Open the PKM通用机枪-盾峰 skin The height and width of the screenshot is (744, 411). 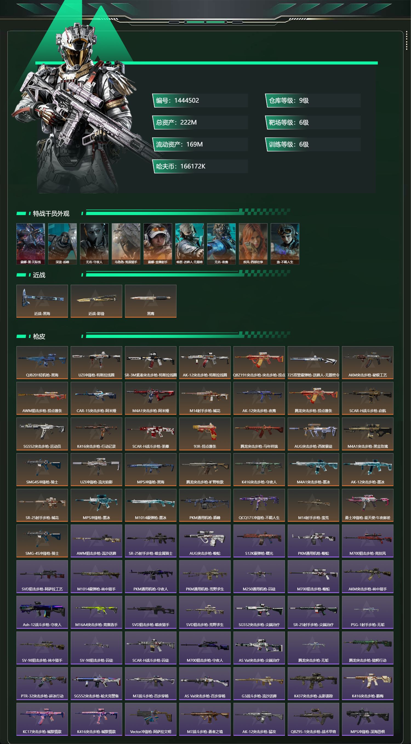click(205, 505)
